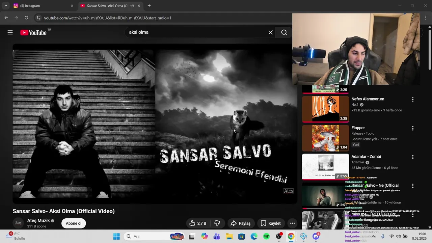This screenshot has height=243, width=432.
Task: Open Microsoft Edge from taskbar
Action: click(254, 236)
